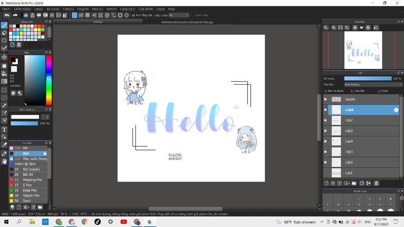The image size is (404, 227).
Task: Select the Move tool
Action: 4,57
